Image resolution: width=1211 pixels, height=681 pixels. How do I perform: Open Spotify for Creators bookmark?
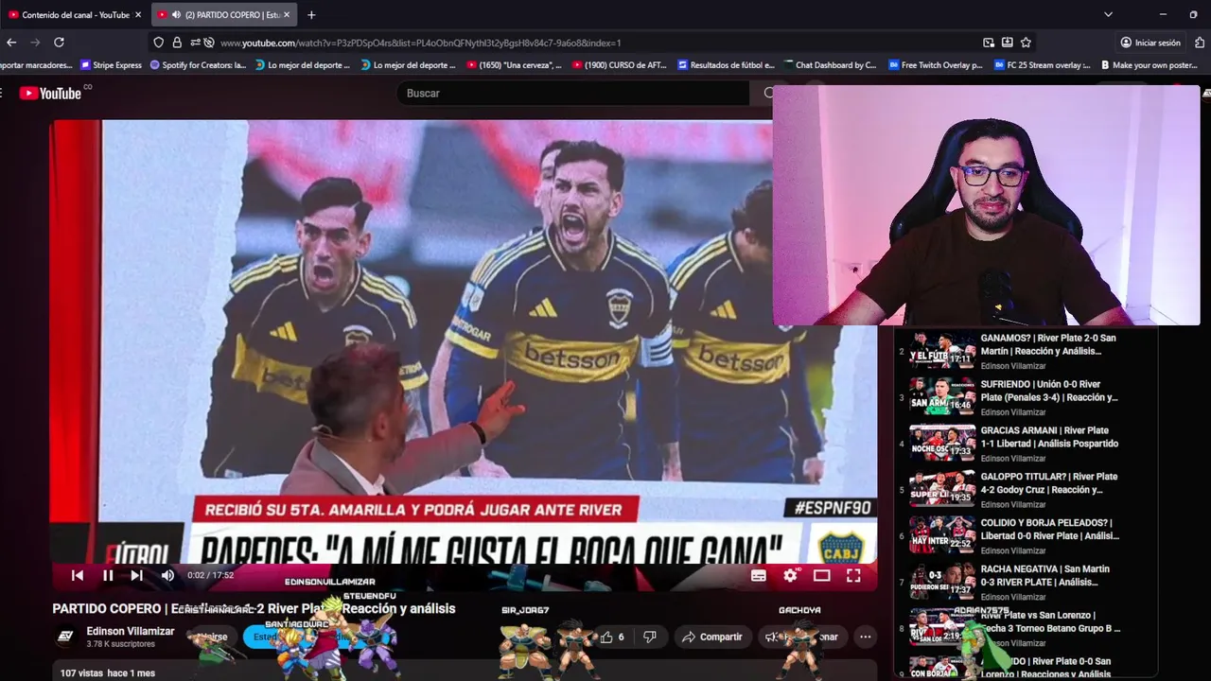pos(198,65)
